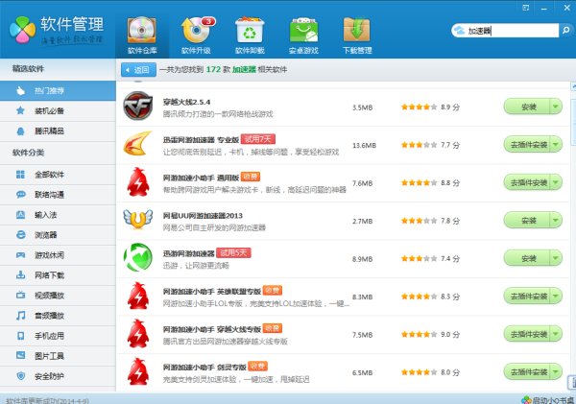Open 浏览器 browser category
Viewport: 576px width, 404px height.
point(58,235)
